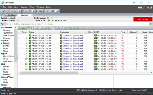Open Filters in the Capture sidebar section
Viewport: 153px width, 95px height.
tap(6, 51)
